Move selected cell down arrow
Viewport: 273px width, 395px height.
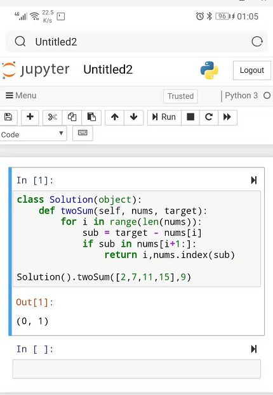coord(134,117)
